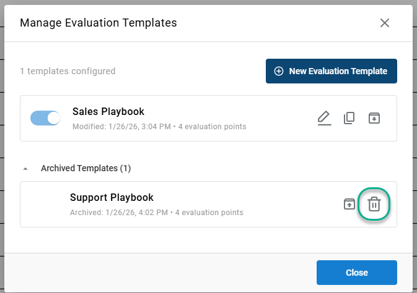Select the Support Playbook title

[112, 198]
